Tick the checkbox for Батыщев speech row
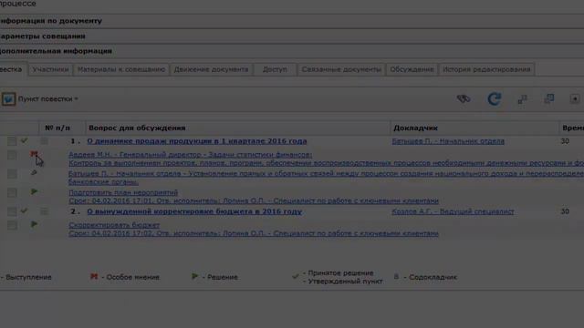The width and height of the screenshot is (584, 328). tap(12, 174)
